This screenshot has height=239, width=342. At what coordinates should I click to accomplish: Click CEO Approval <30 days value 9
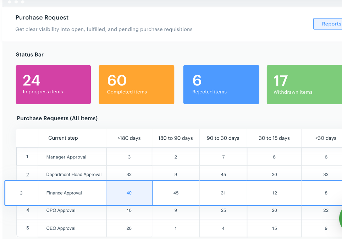coord(326,228)
